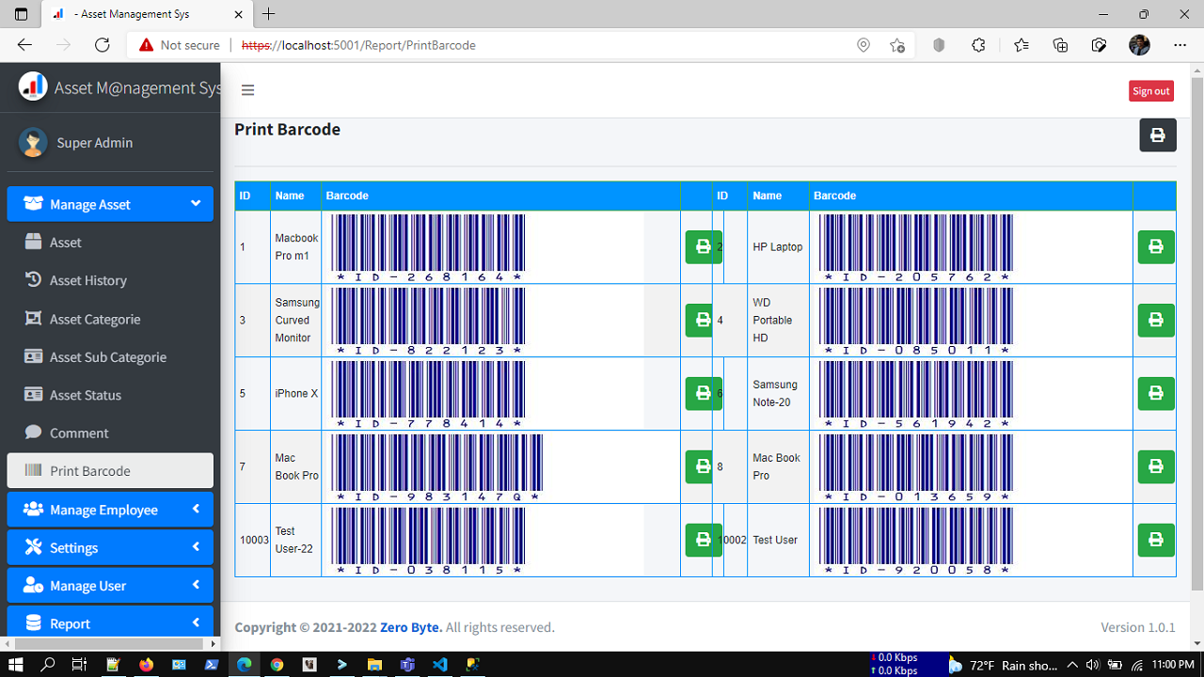1204x677 pixels.
Task: Click the Not secure site warning
Action: point(179,45)
